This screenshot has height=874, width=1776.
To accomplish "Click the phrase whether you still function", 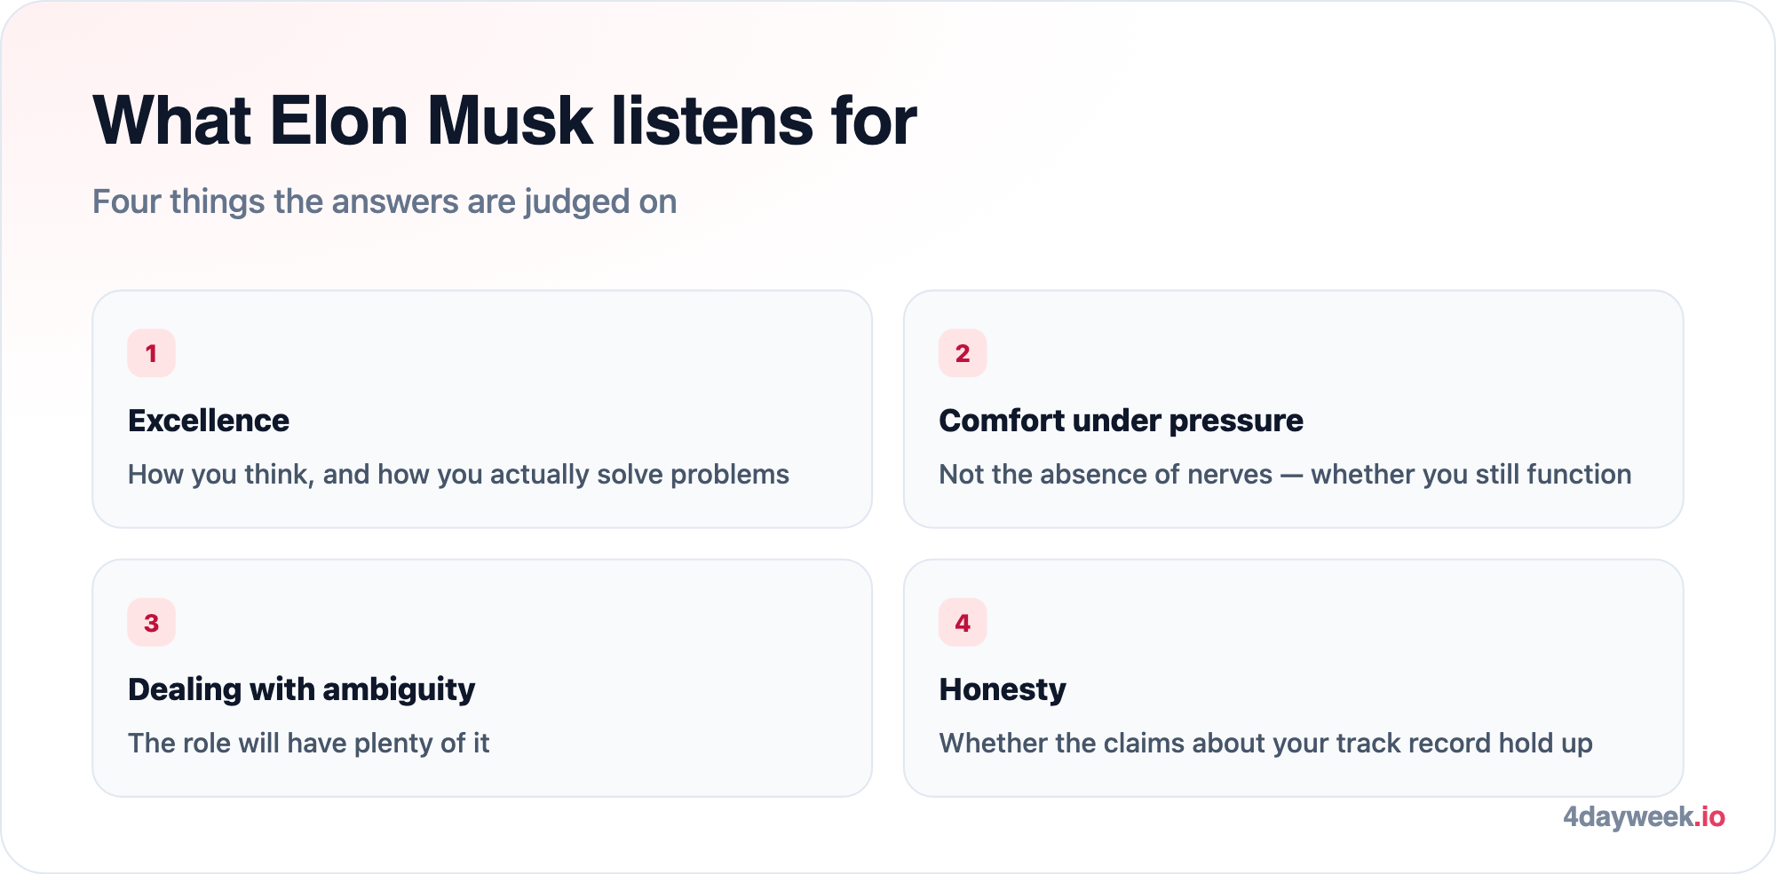I will pyautogui.click(x=1471, y=475).
